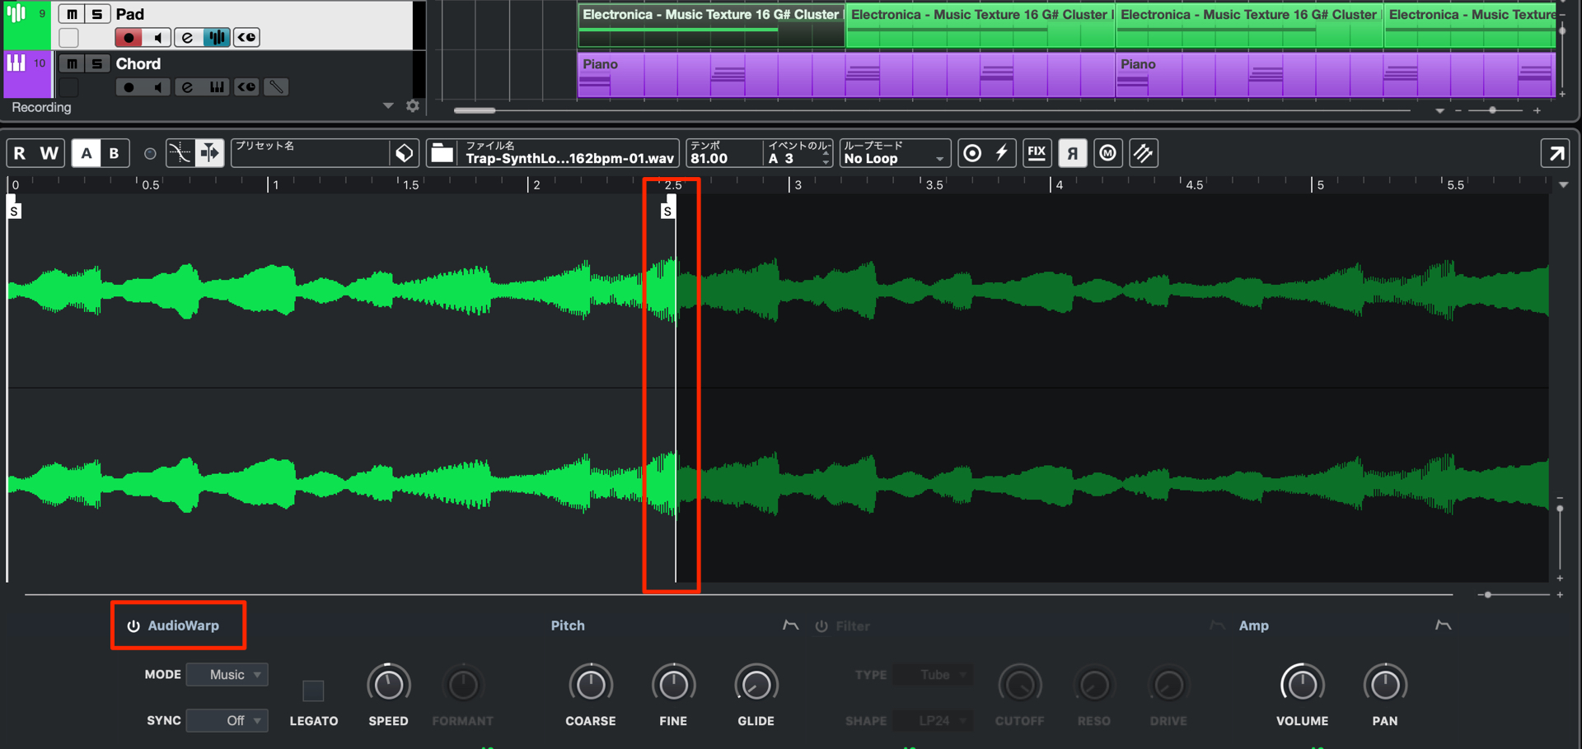The width and height of the screenshot is (1582, 749).
Task: Click the GLIDE knob
Action: [756, 685]
